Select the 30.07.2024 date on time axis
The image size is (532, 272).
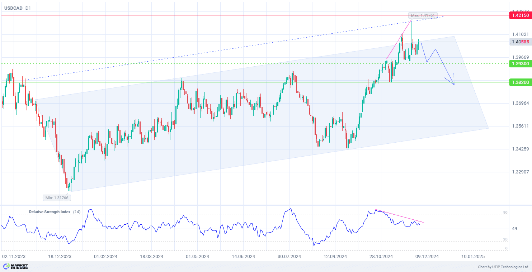[289, 256]
